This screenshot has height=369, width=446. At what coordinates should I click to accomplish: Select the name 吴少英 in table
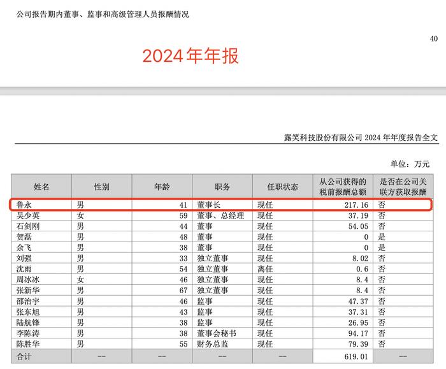pos(28,215)
